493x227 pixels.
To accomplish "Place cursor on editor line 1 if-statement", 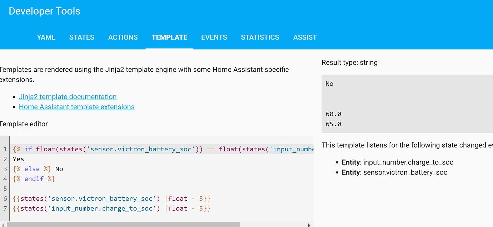I will tap(163, 149).
